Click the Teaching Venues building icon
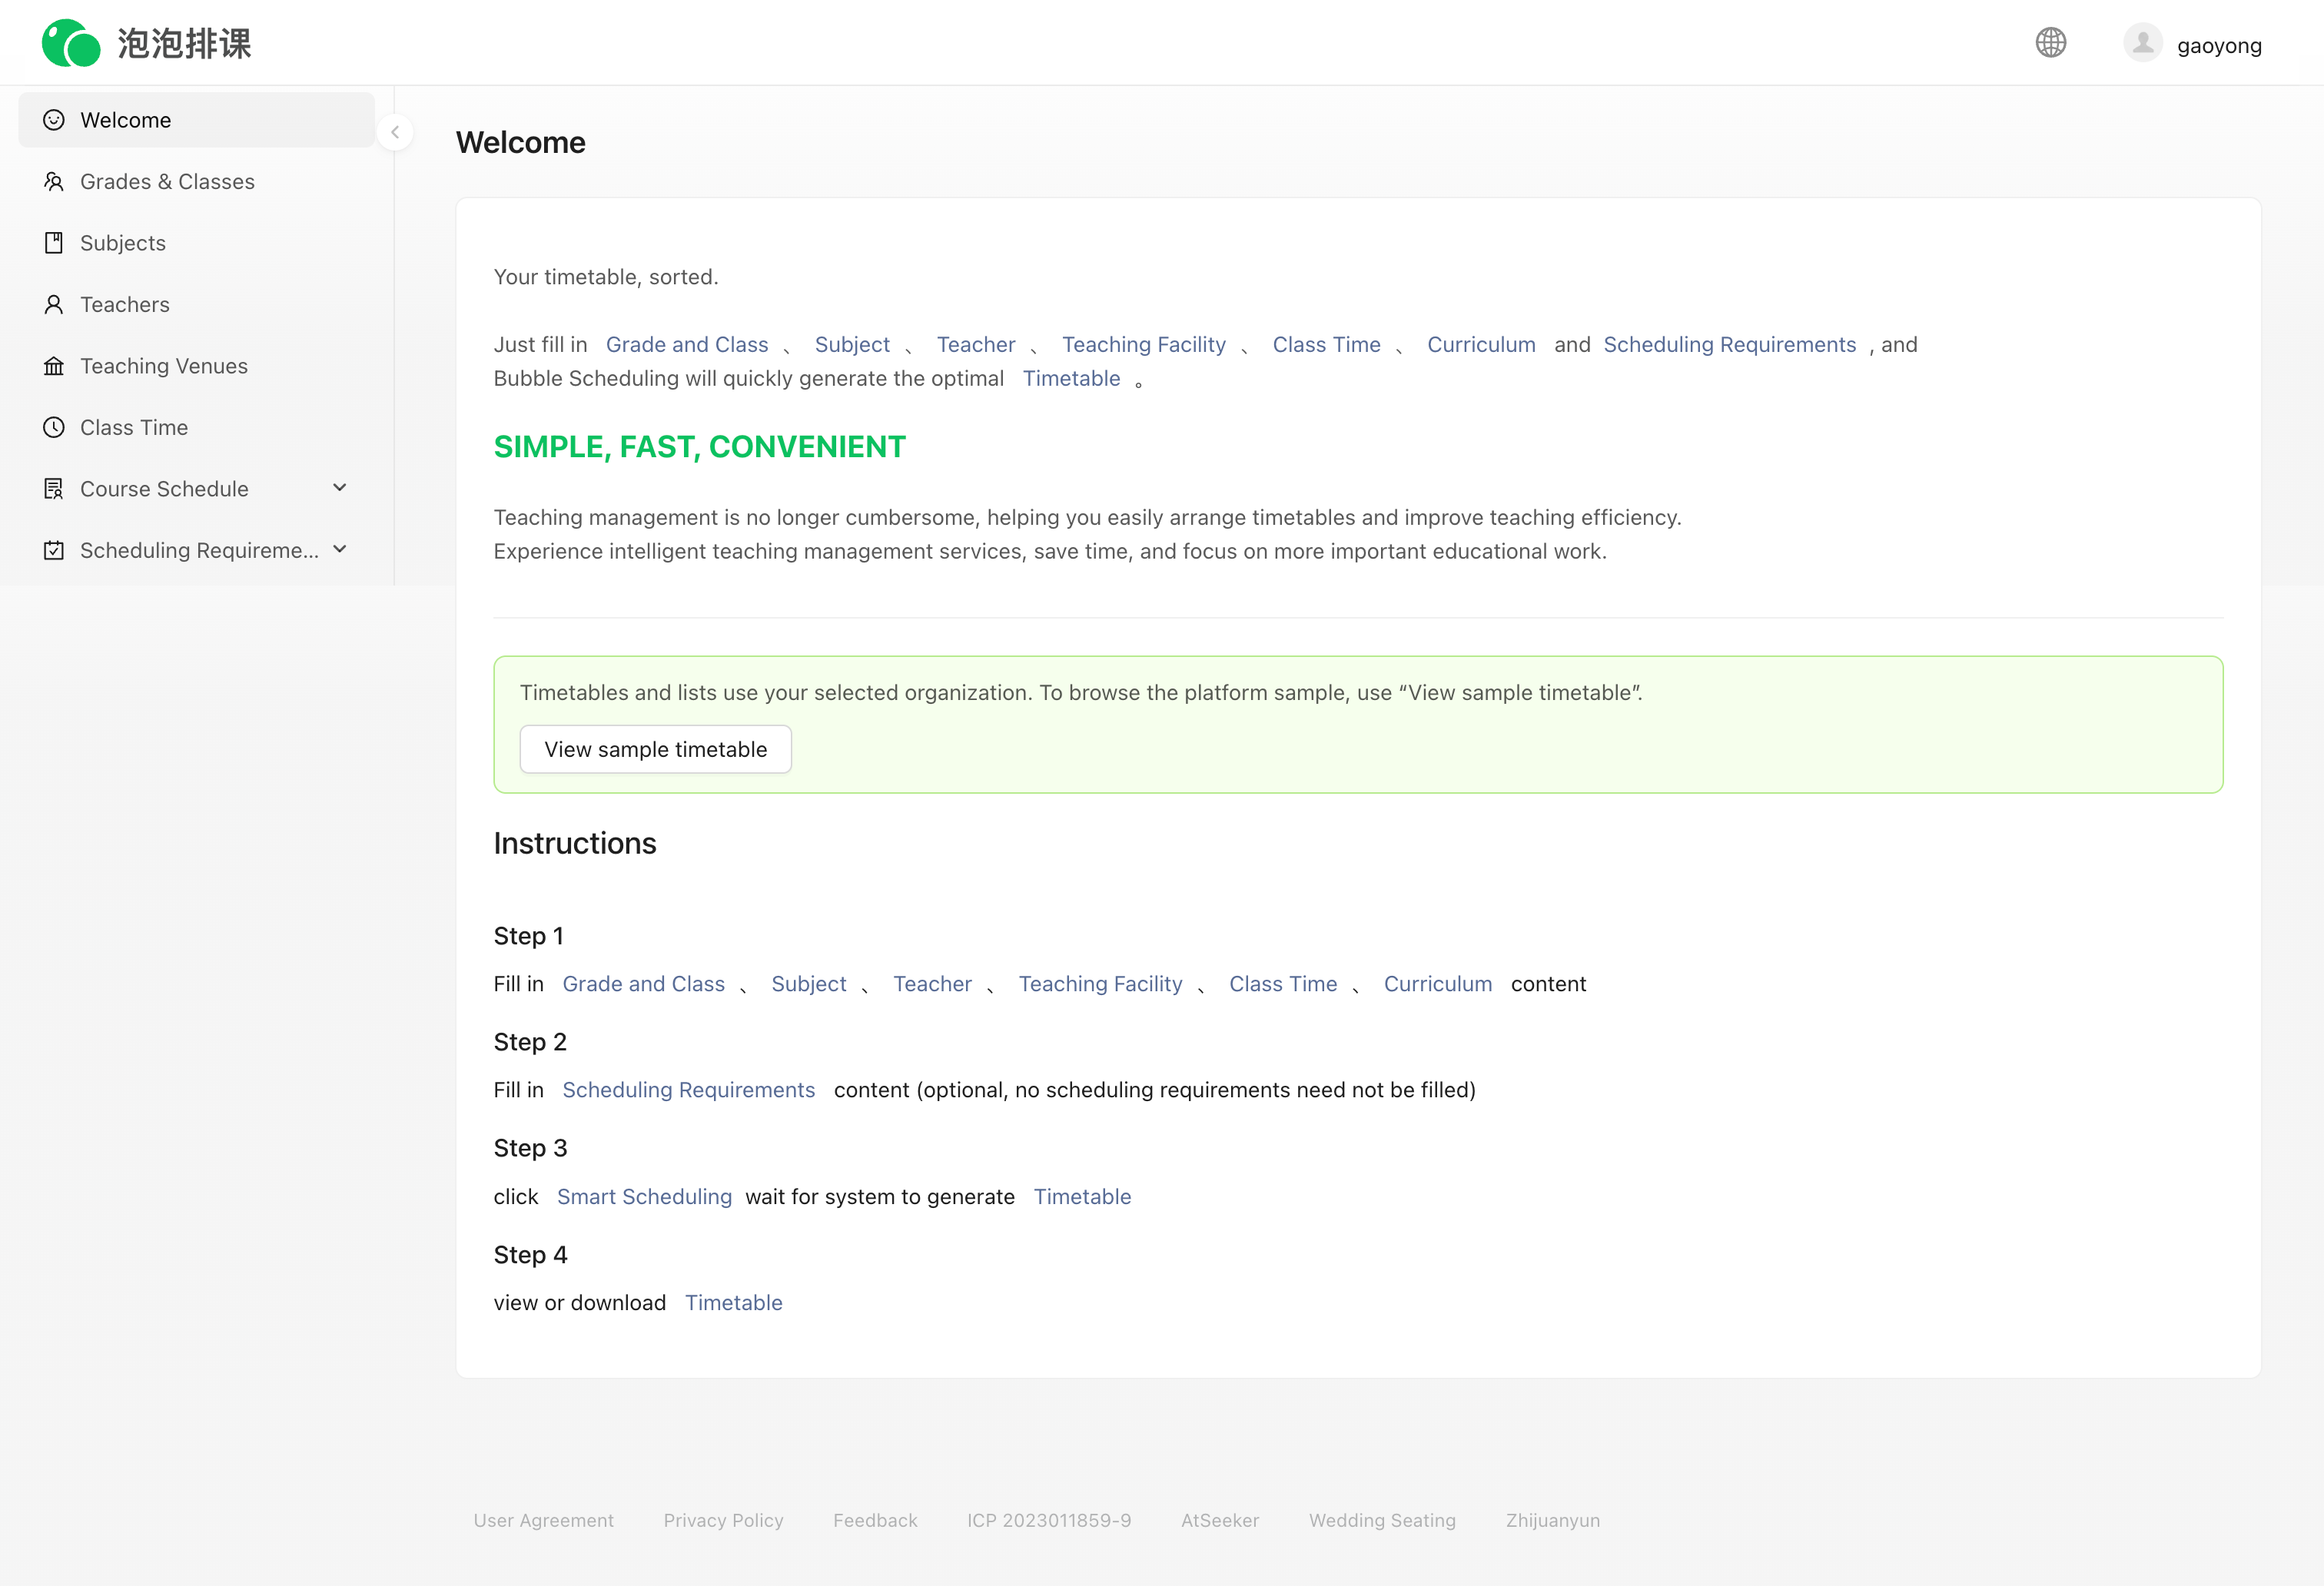Image resolution: width=2324 pixels, height=1586 pixels. (x=54, y=365)
